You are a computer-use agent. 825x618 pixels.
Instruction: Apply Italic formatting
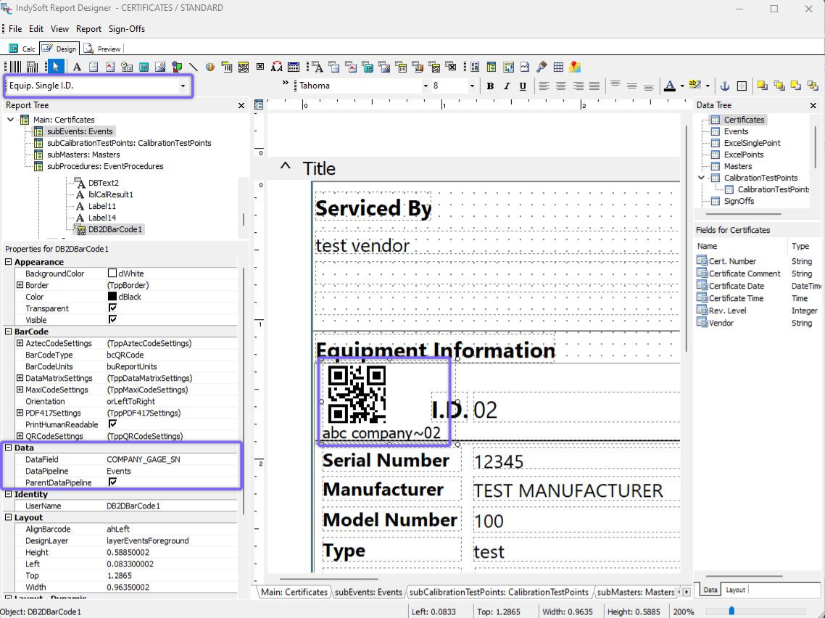click(x=506, y=86)
